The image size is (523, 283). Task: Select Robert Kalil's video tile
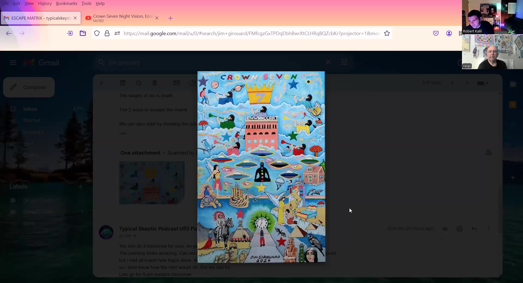point(492,17)
